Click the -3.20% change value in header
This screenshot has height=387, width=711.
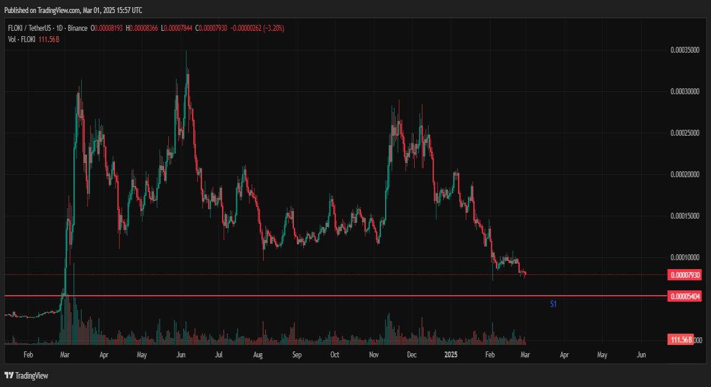(x=273, y=28)
